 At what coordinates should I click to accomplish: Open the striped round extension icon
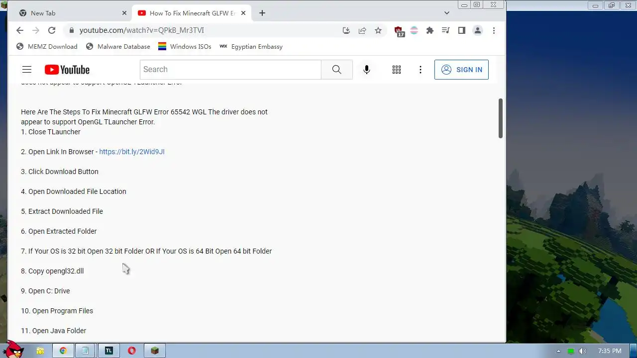coord(414,30)
